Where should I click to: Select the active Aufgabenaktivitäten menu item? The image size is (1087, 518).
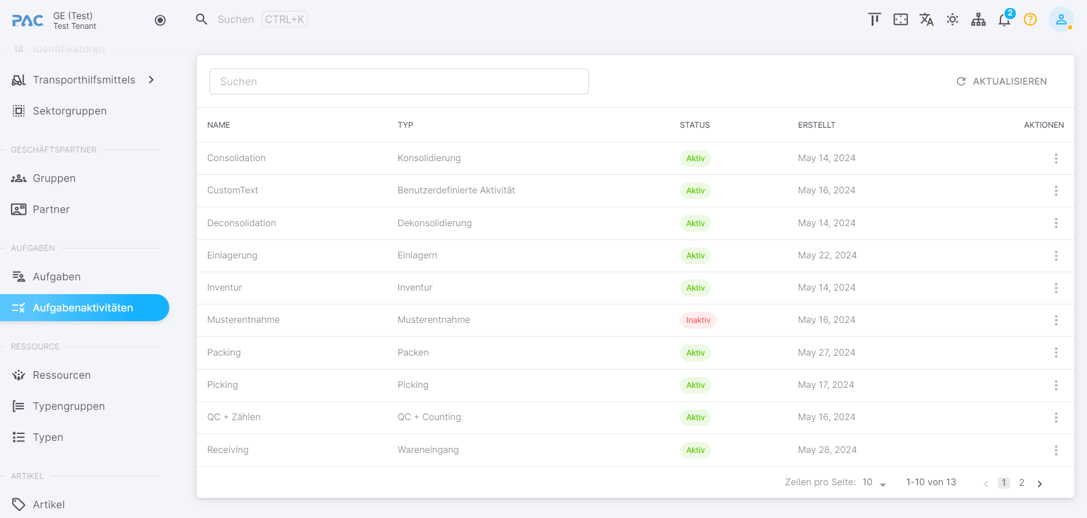coord(85,308)
